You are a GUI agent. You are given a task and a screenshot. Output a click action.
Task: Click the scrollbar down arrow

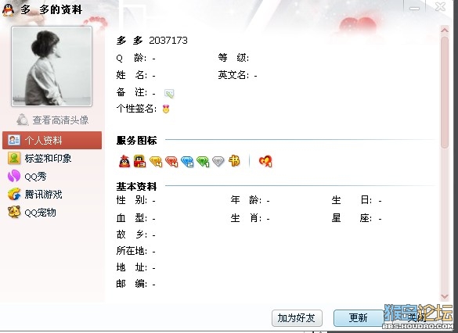coord(445,296)
